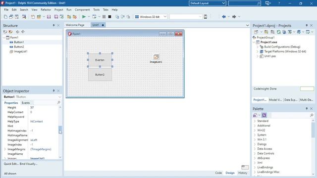This screenshot has height=178, width=317.
Task: Switch to the Events tab in Object Inspector
Action: pos(26,103)
